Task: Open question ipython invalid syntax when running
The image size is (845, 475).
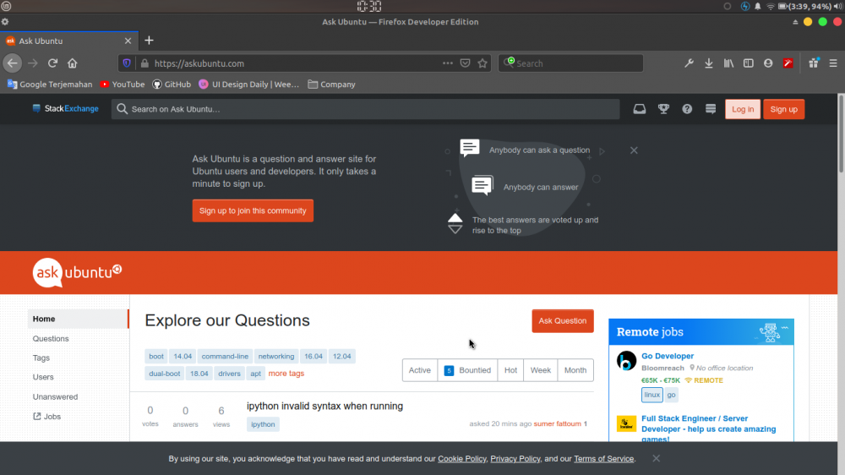Action: click(x=325, y=406)
